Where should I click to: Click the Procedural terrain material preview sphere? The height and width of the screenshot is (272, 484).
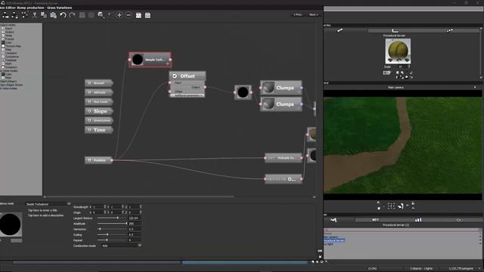(x=398, y=51)
